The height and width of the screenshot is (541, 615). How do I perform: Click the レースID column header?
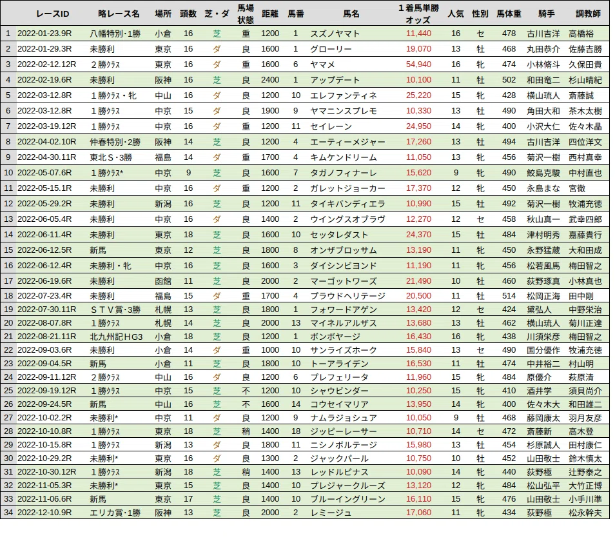(x=53, y=14)
